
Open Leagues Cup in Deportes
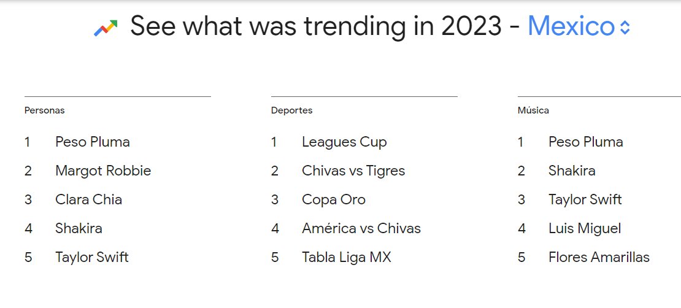(344, 142)
